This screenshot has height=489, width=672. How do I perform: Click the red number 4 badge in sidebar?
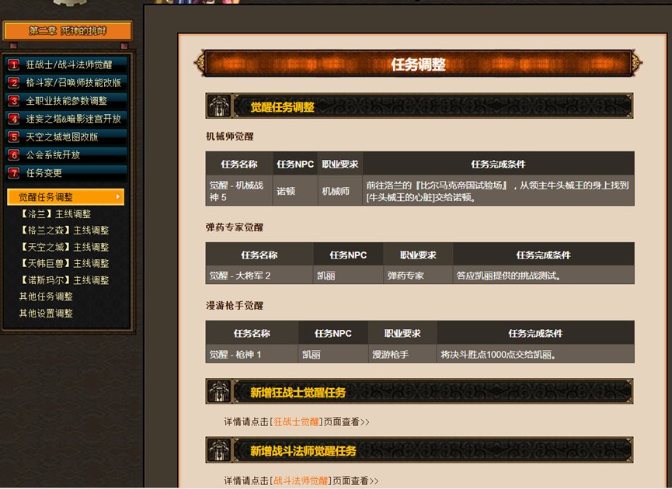[x=14, y=119]
